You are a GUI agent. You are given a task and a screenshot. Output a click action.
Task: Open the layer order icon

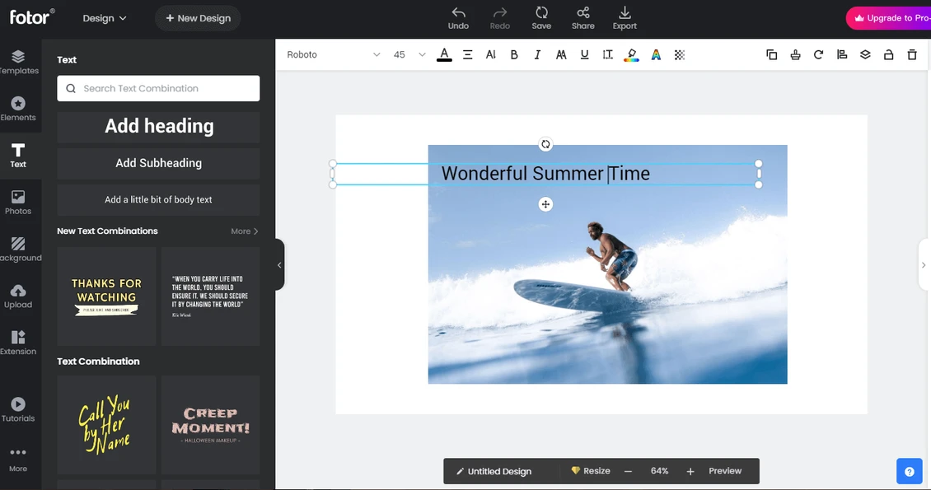click(x=865, y=55)
